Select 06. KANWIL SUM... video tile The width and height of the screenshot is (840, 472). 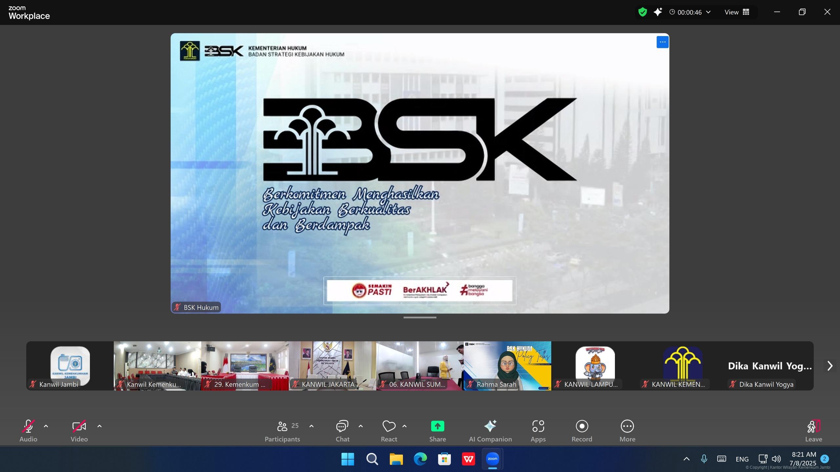(x=420, y=366)
